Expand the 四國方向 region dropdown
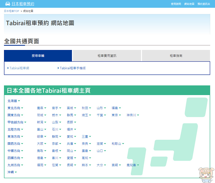The width and height of the screenshot is (215, 183). point(15,158)
